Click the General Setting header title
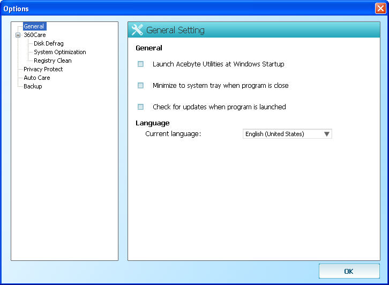 (x=175, y=30)
